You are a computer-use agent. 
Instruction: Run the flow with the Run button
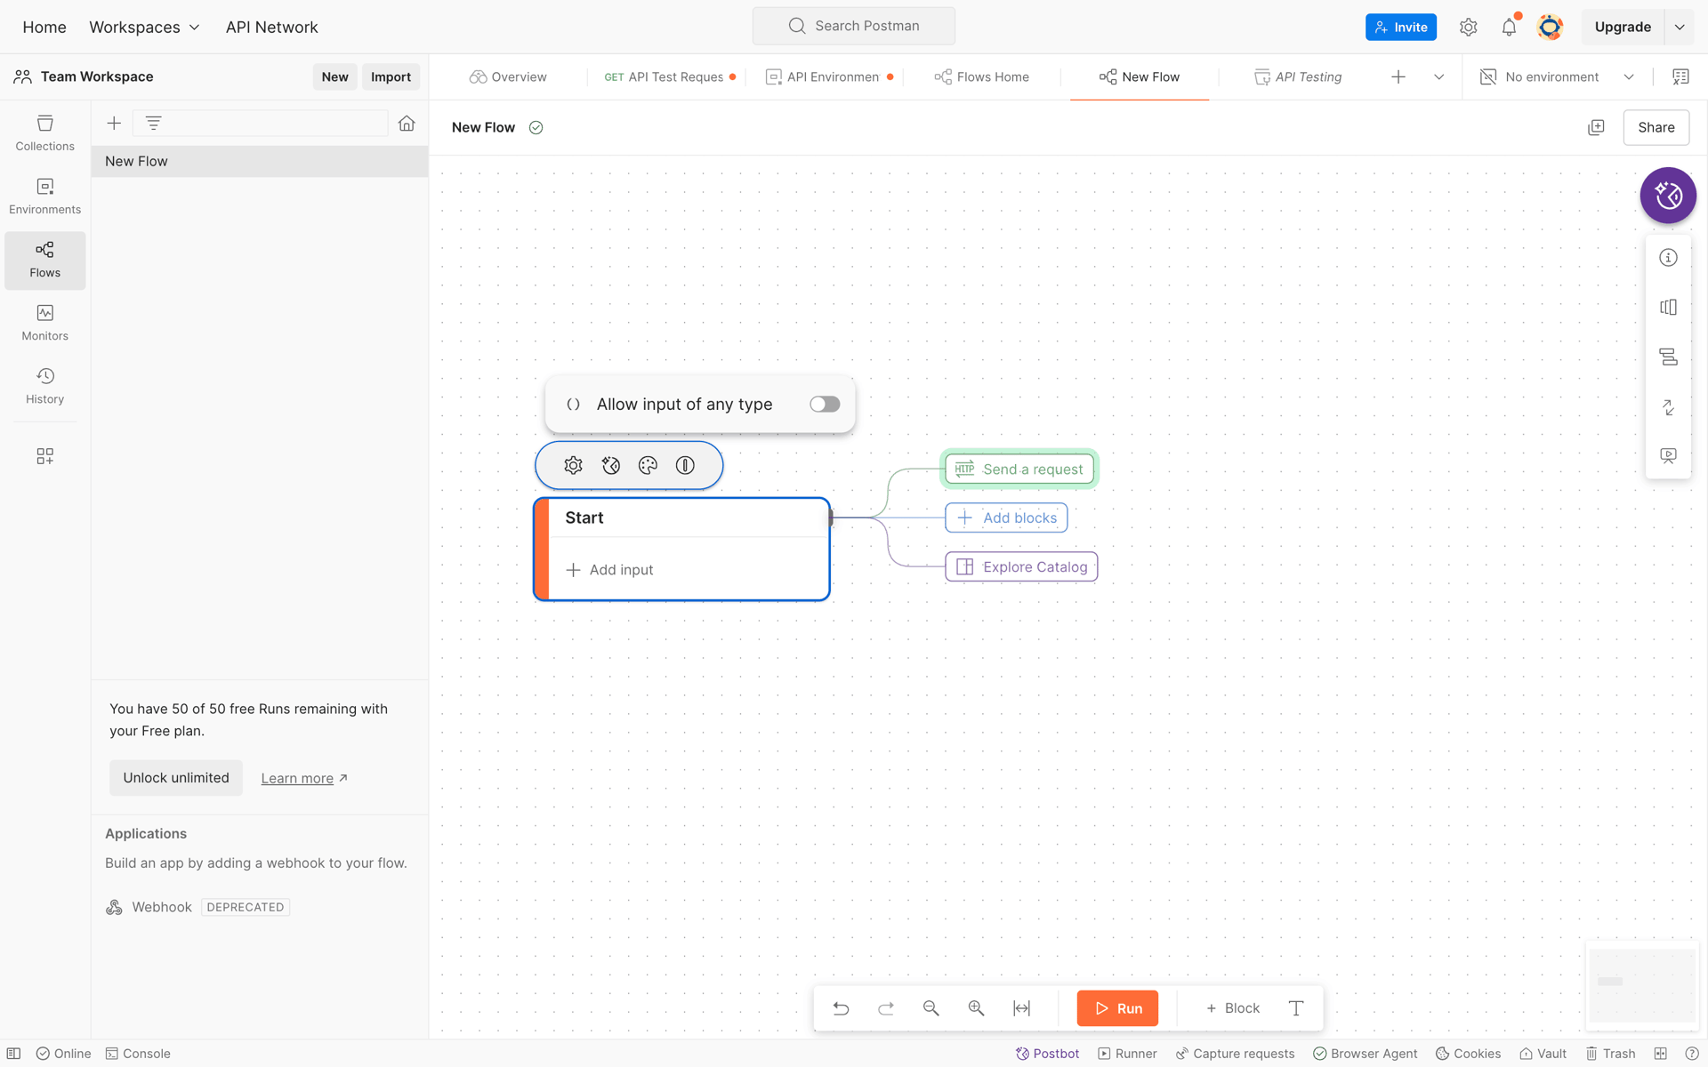pyautogui.click(x=1117, y=1008)
